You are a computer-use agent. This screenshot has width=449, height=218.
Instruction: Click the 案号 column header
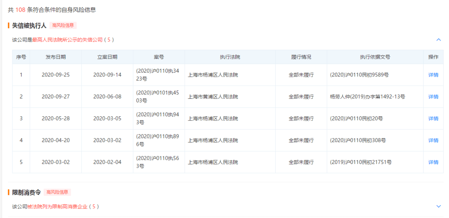click(x=159, y=57)
